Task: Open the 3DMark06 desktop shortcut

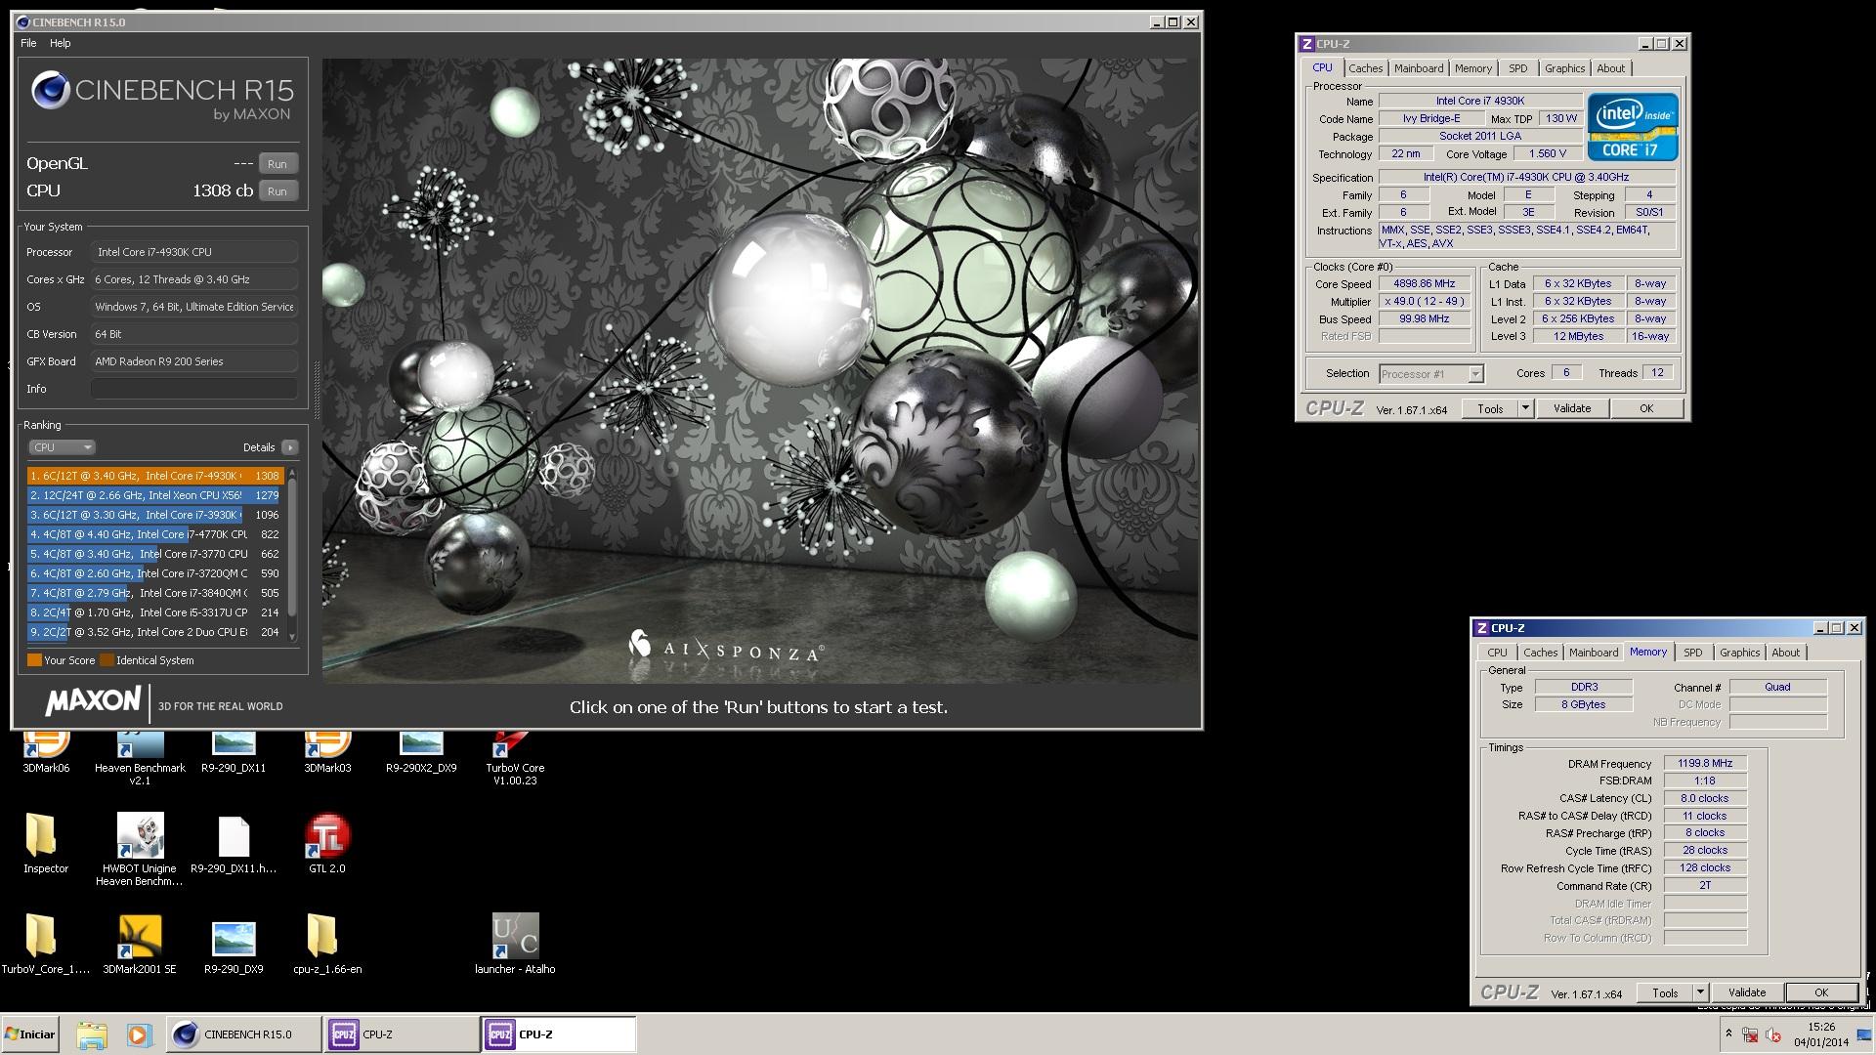Action: coord(46,752)
